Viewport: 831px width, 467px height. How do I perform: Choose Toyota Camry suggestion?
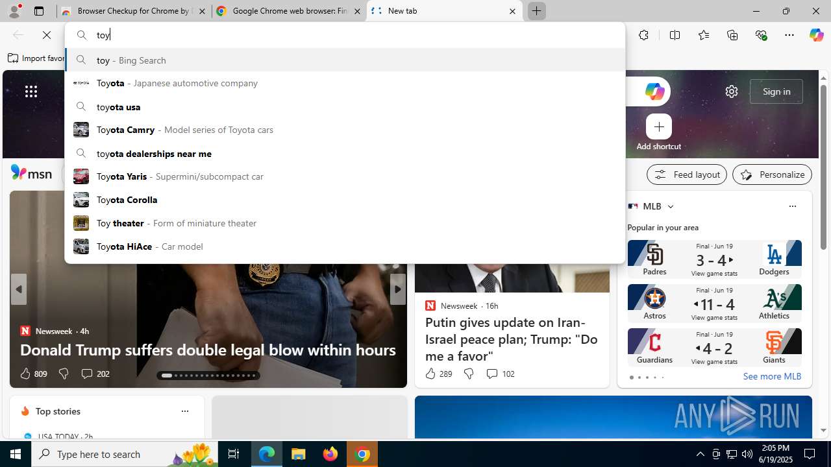[x=345, y=130]
